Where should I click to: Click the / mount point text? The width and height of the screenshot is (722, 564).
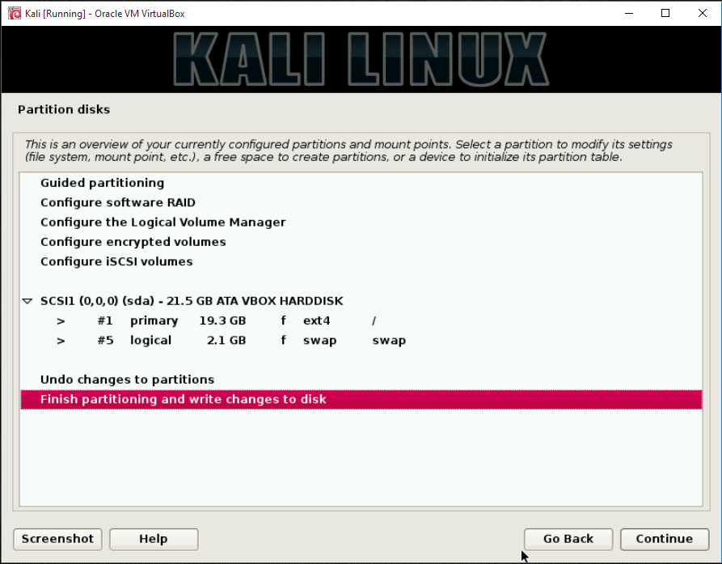[x=374, y=320]
